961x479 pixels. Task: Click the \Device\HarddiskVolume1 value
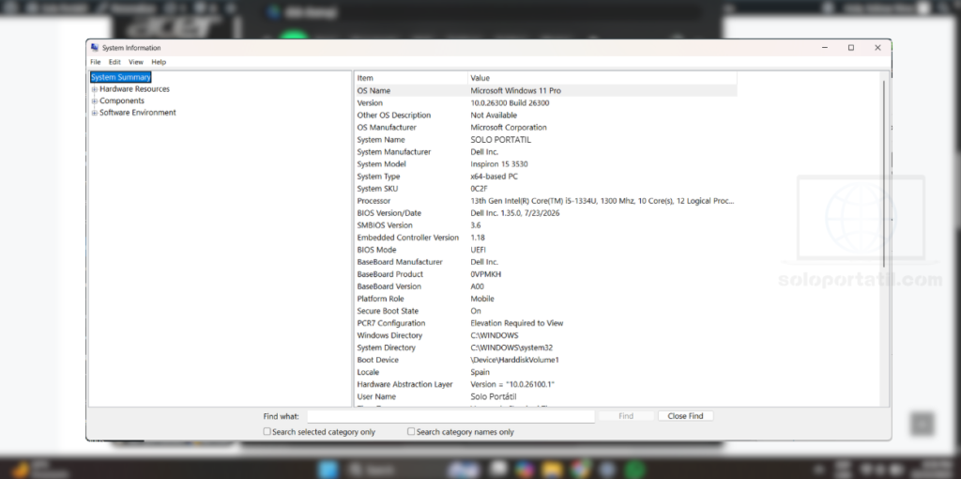514,360
